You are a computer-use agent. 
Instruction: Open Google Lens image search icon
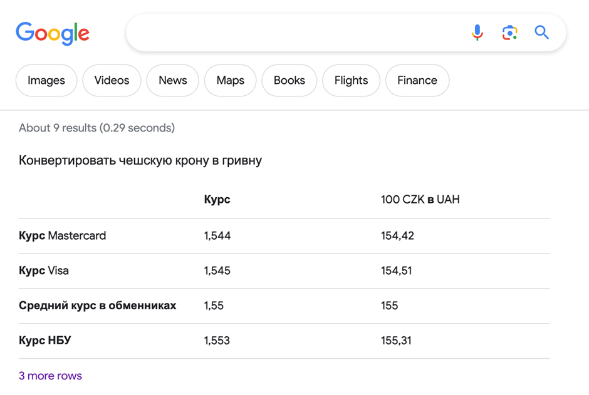coord(509,33)
